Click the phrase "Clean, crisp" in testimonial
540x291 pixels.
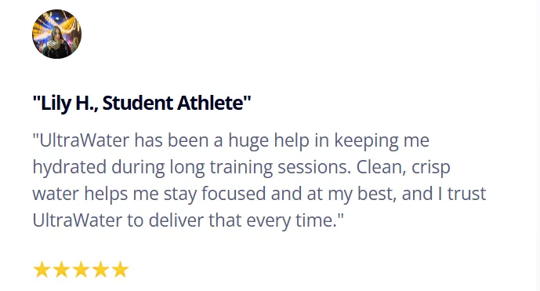pos(404,168)
